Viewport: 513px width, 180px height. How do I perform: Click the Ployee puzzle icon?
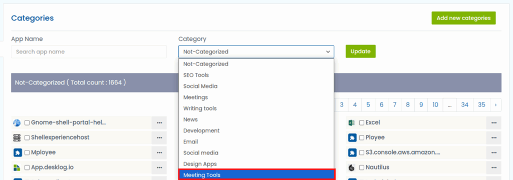(x=352, y=138)
